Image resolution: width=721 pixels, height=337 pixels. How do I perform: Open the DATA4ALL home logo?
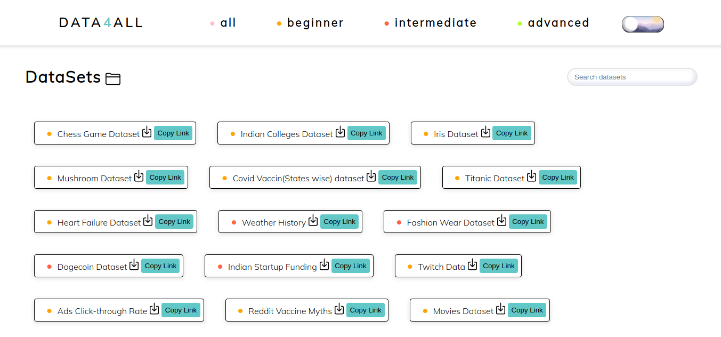coord(101,23)
